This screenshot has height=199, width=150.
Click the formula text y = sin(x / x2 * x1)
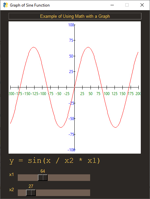pyautogui.click(x=55, y=161)
